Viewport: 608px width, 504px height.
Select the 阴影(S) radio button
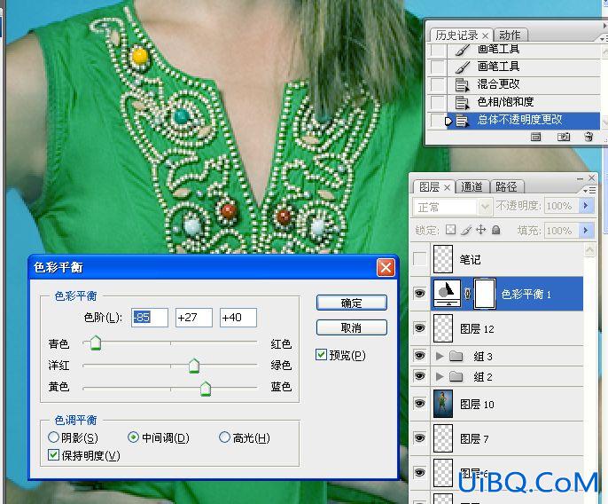pyautogui.click(x=53, y=437)
